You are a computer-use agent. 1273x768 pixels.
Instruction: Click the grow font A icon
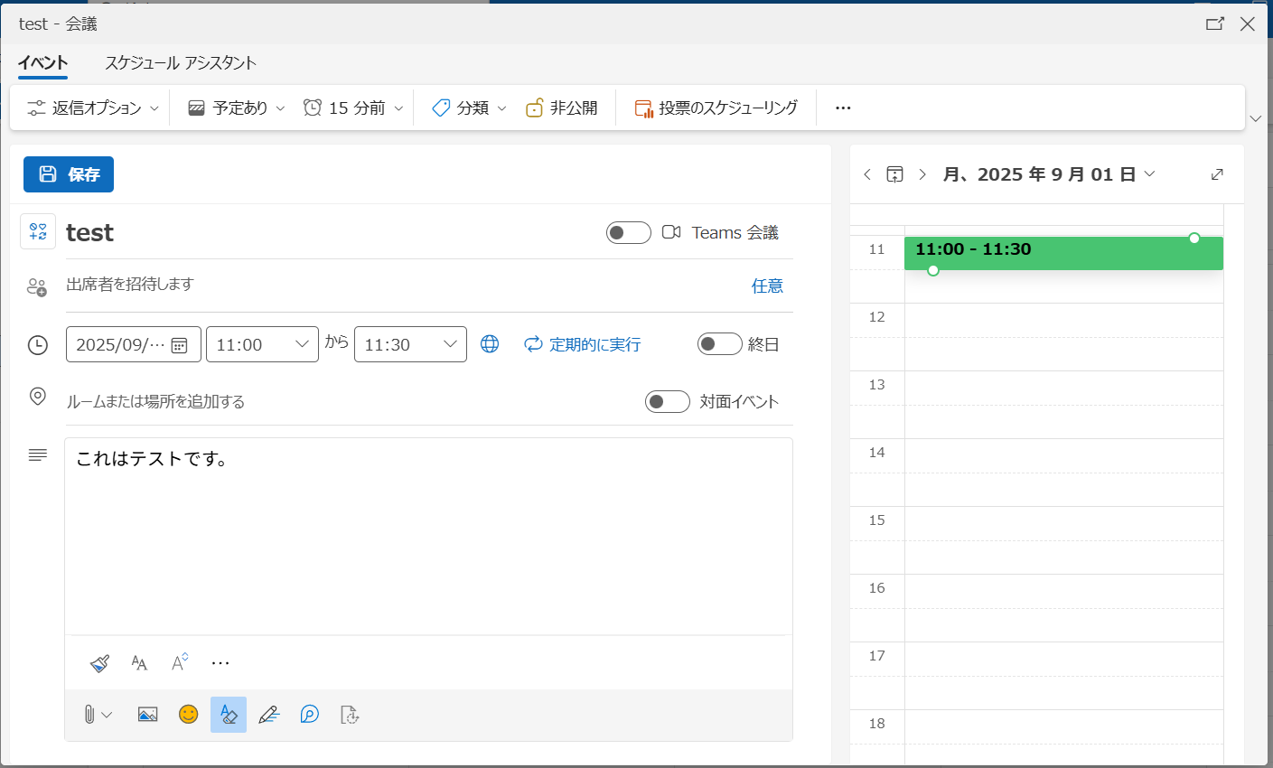click(x=180, y=662)
